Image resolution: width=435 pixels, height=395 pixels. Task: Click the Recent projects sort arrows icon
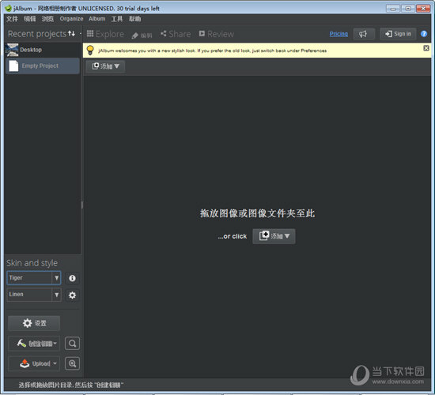[x=71, y=33]
